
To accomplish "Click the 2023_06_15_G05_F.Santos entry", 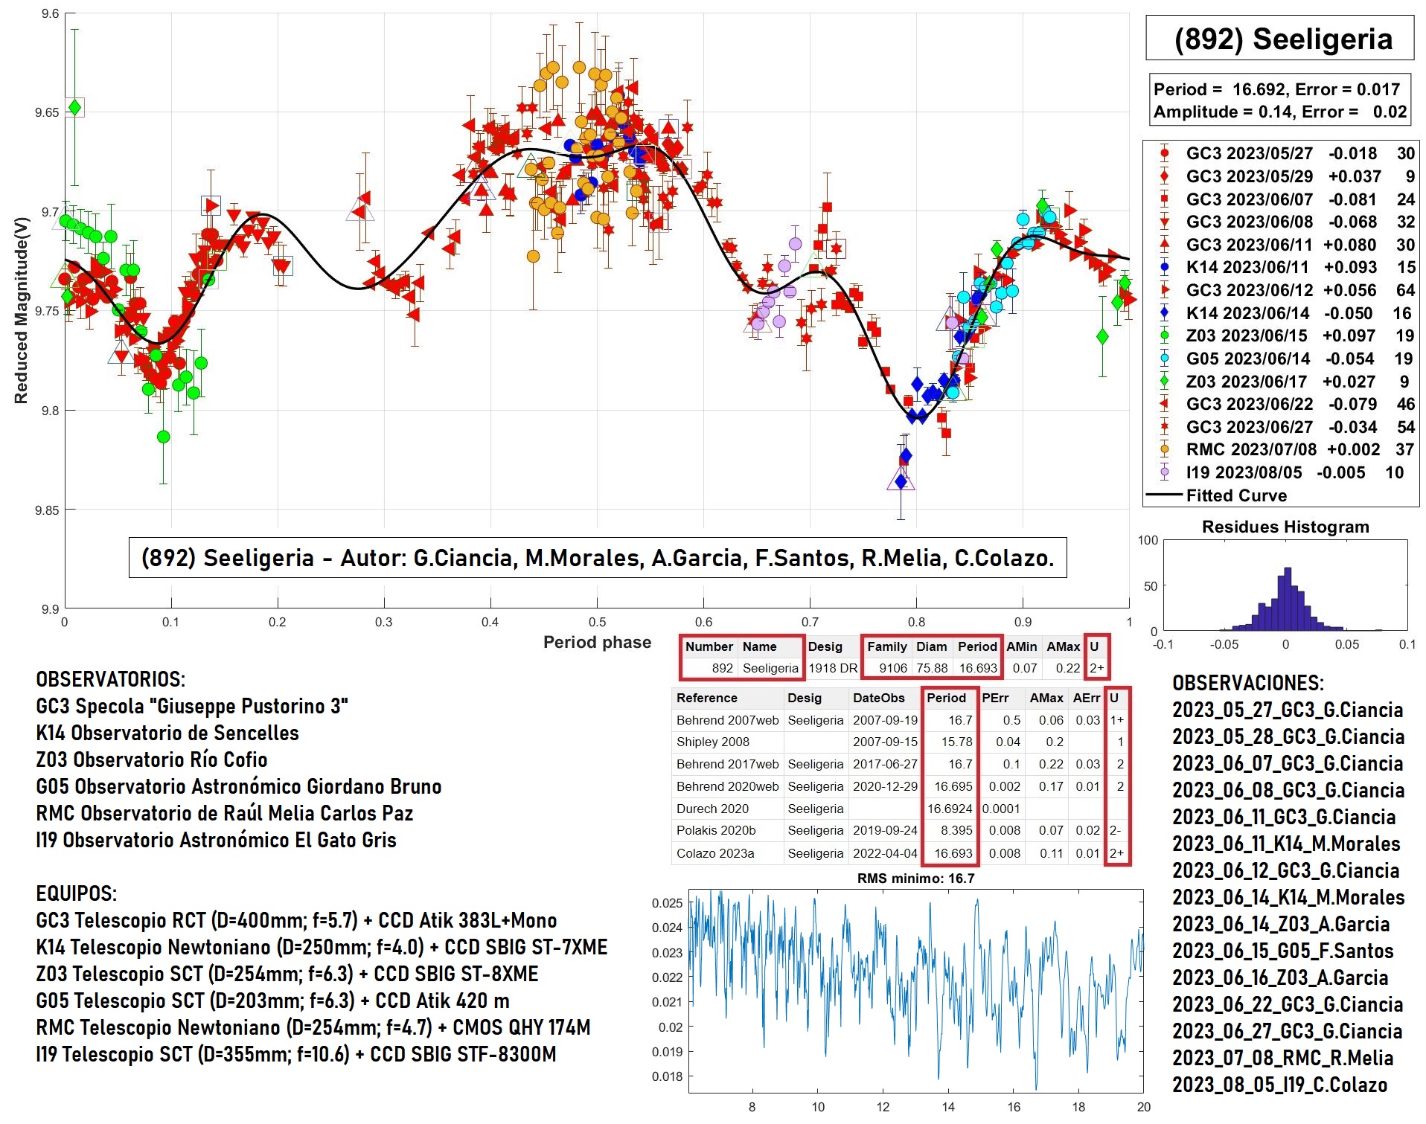I will (1283, 951).
